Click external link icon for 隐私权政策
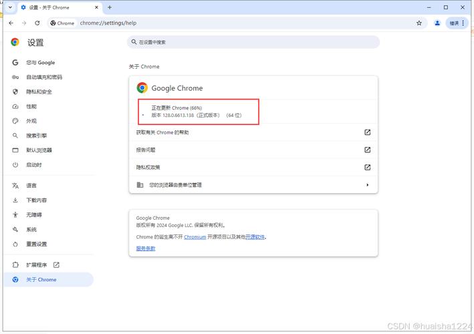Viewport: 474px width, 334px height. pos(367,167)
